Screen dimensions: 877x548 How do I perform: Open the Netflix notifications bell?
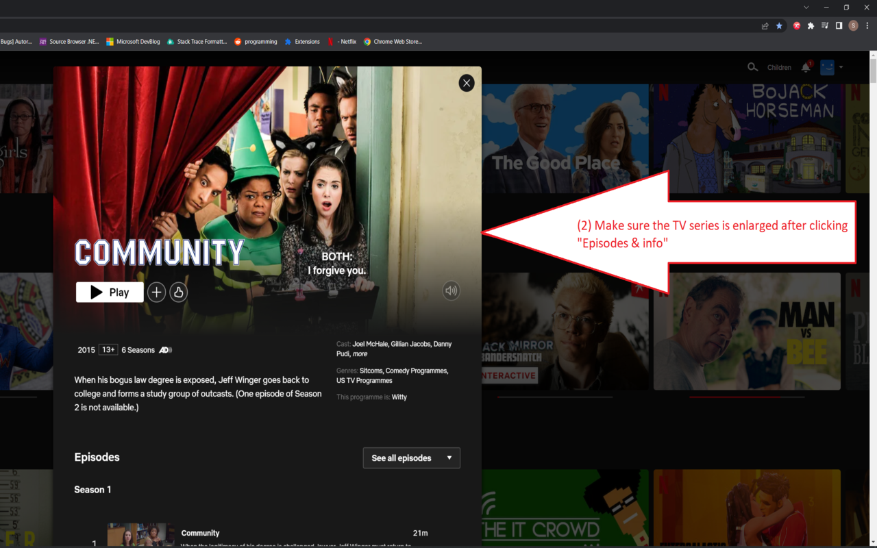point(806,67)
